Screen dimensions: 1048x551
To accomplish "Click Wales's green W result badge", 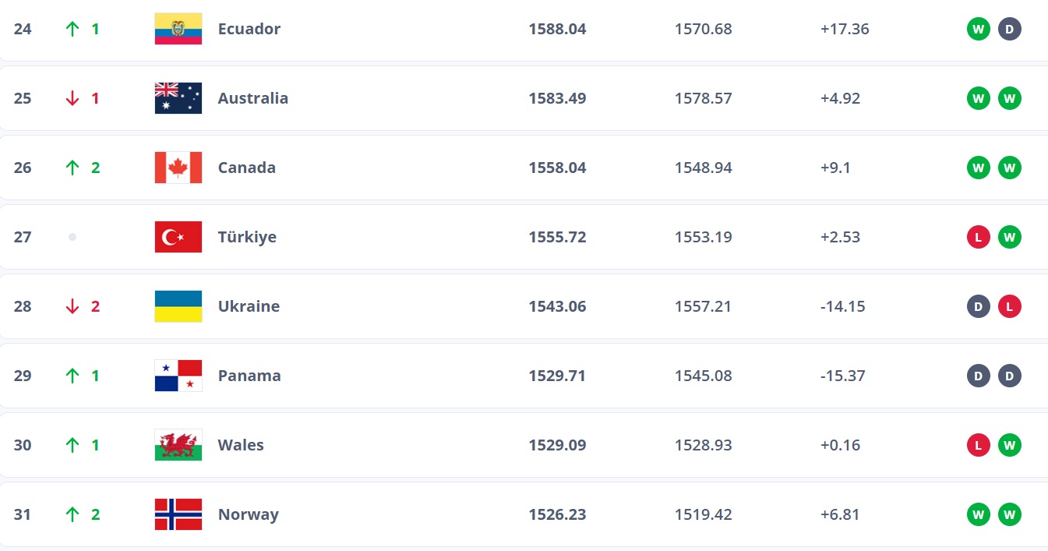I will click(x=1009, y=445).
